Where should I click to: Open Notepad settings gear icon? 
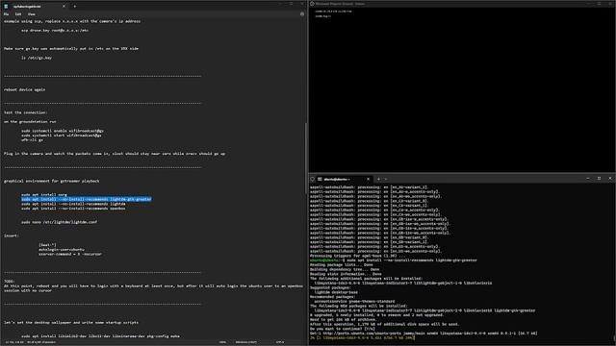(301, 14)
